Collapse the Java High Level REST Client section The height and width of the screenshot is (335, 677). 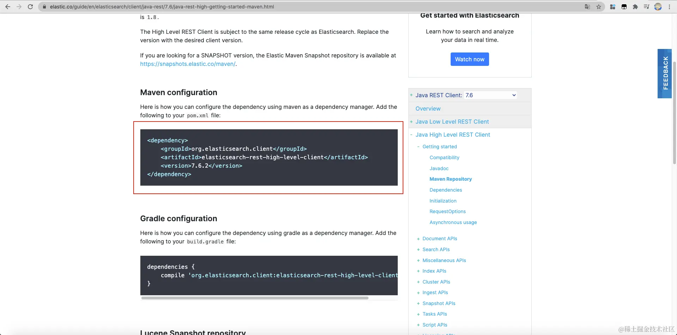click(411, 135)
